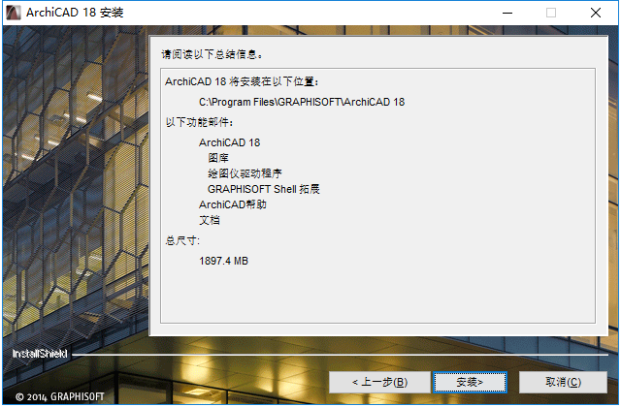
Task: Click the C:\Program Files\GRAPHISOFT install path text
Action: (302, 102)
